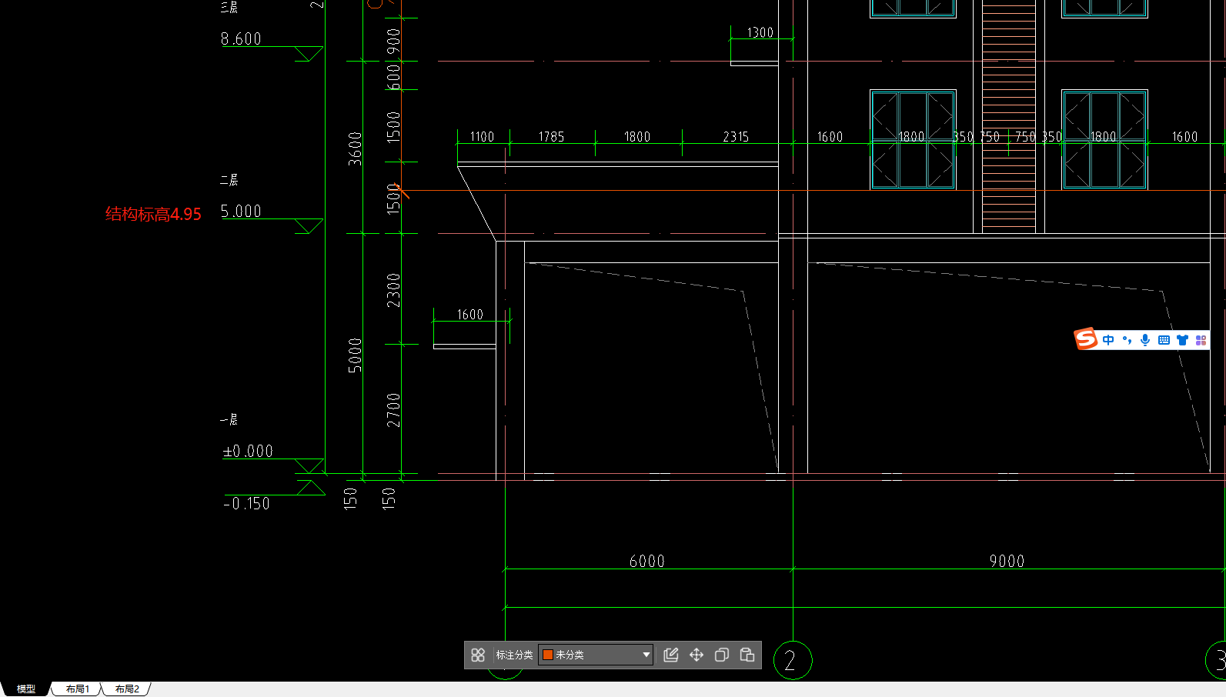Select the 2315 dimension text
Image resolution: width=1226 pixels, height=697 pixels.
736,137
